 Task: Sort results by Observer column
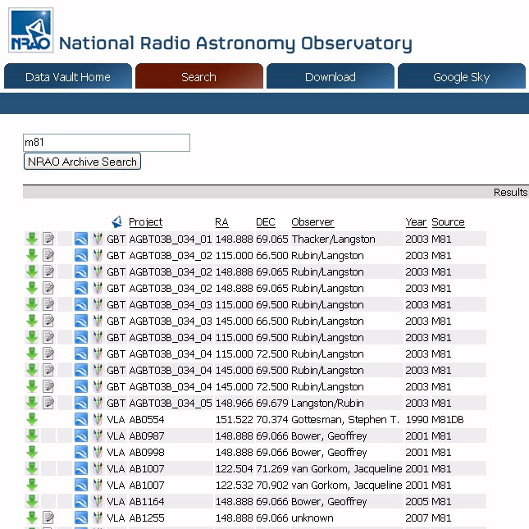pyautogui.click(x=312, y=222)
